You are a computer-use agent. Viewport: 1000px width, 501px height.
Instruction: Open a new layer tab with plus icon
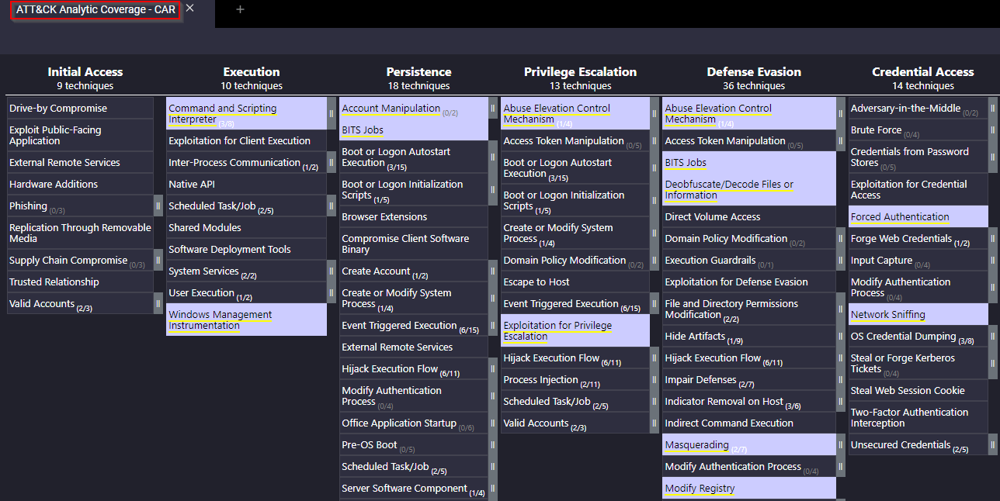240,9
